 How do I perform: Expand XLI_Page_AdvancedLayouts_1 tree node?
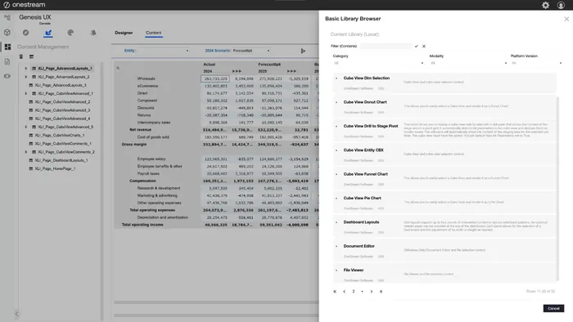tap(26, 69)
